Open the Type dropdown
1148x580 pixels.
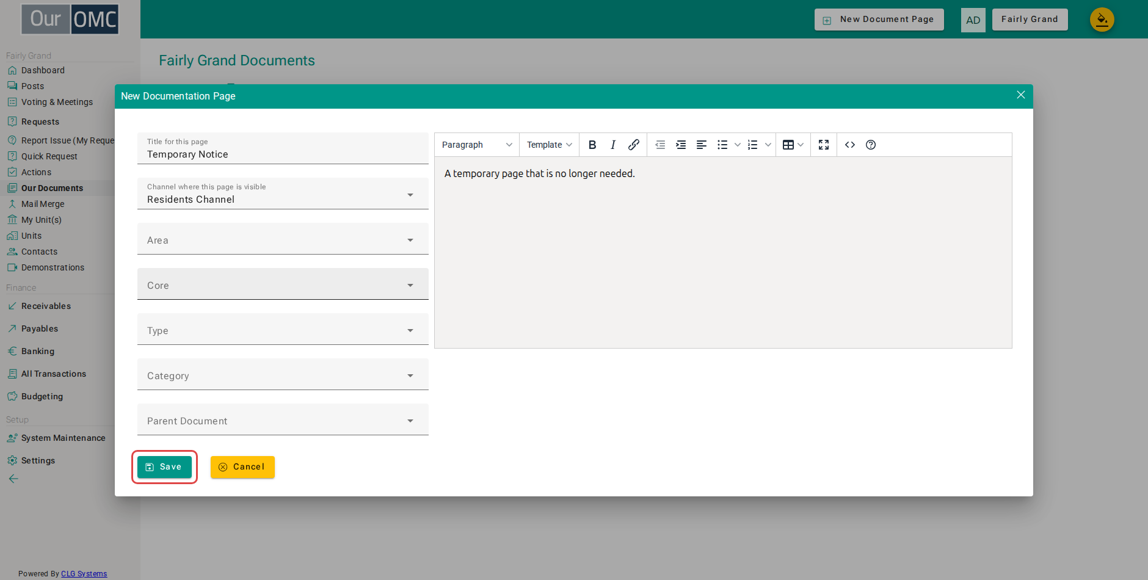click(283, 329)
